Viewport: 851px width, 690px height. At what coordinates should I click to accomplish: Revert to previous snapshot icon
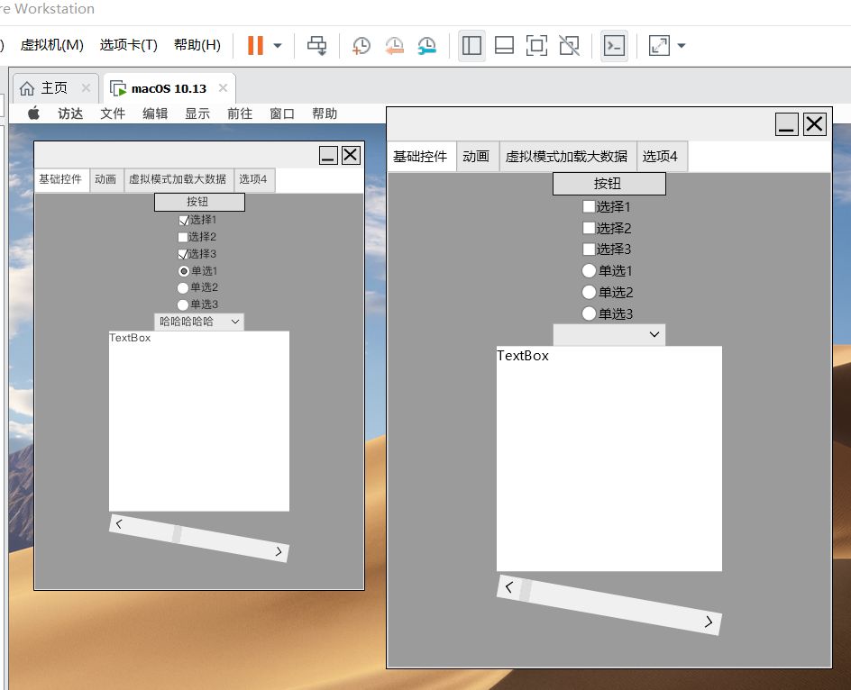(394, 45)
